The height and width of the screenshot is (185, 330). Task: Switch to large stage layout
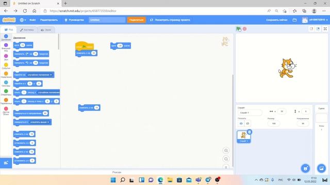(x=318, y=29)
